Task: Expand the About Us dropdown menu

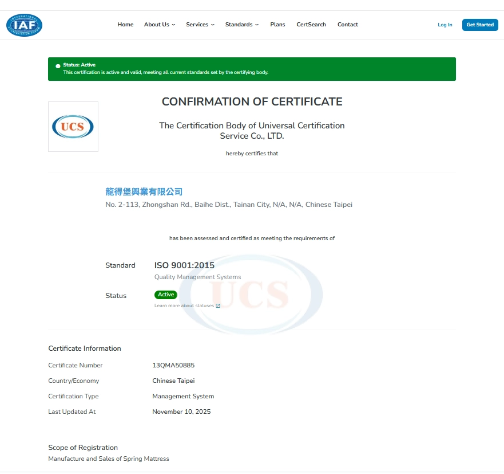Action: click(x=160, y=25)
